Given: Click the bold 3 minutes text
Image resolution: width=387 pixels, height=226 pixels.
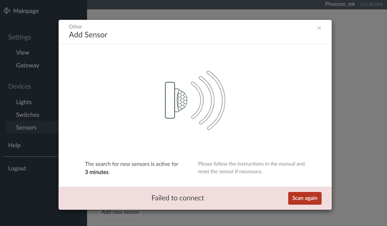Looking at the screenshot, I should click(97, 172).
